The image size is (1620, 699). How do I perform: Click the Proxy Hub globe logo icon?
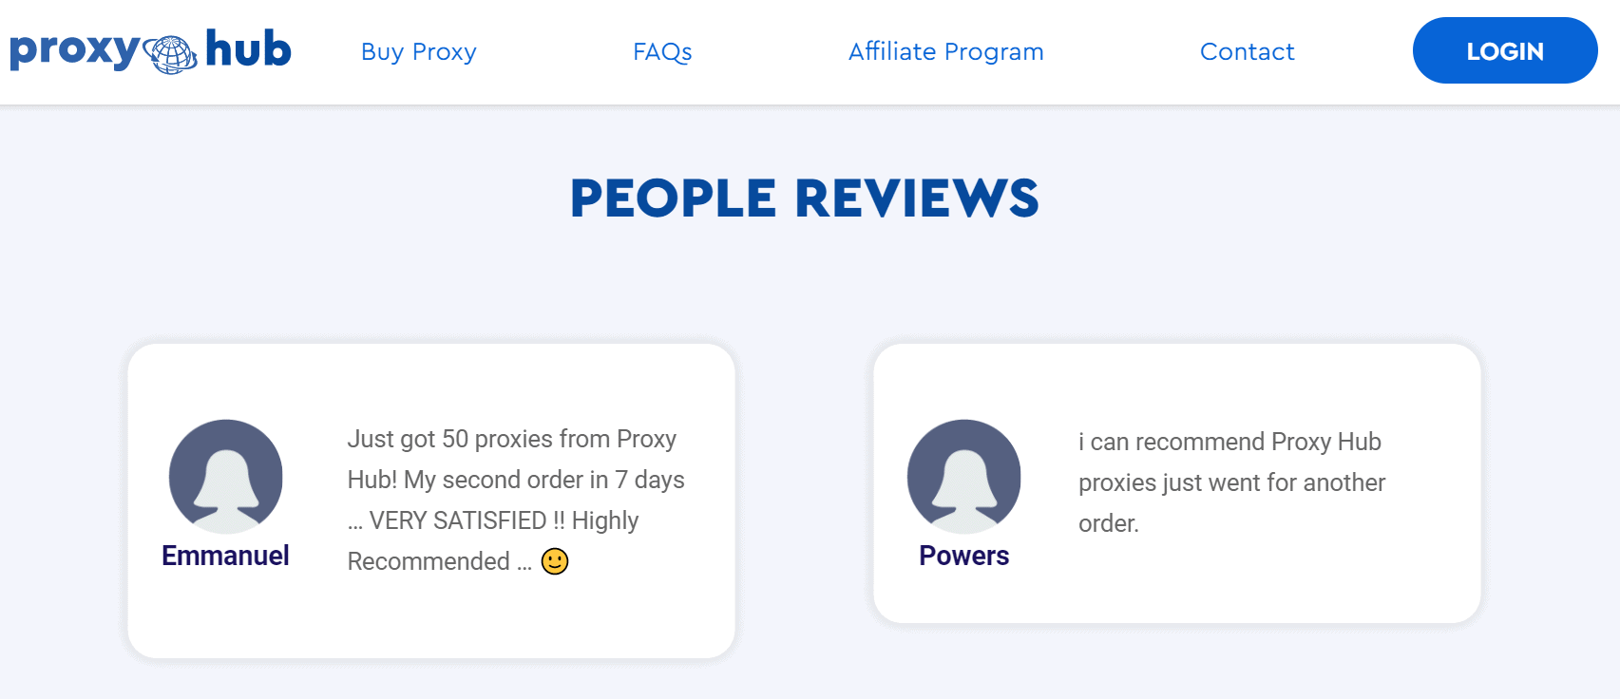pos(171,54)
